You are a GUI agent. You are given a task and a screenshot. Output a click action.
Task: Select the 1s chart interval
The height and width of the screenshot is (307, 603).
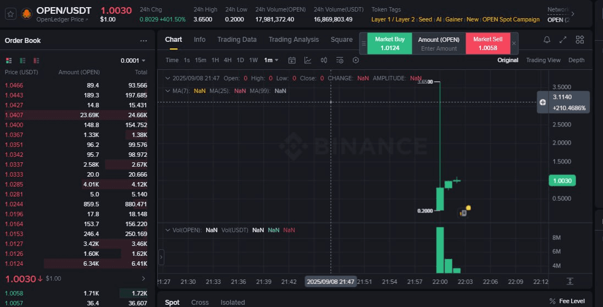pyautogui.click(x=187, y=60)
